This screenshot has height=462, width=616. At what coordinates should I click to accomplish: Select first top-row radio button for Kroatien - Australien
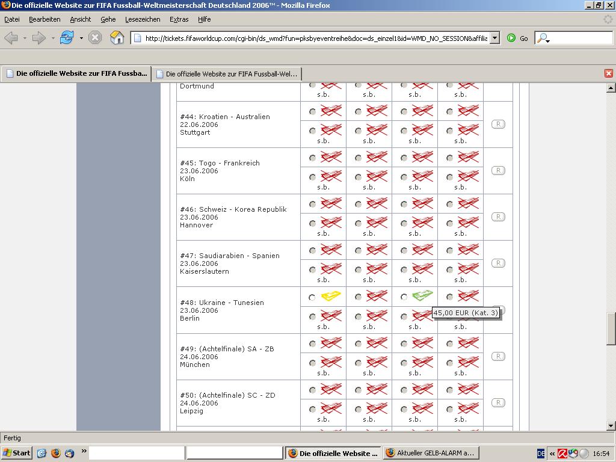tap(312, 111)
